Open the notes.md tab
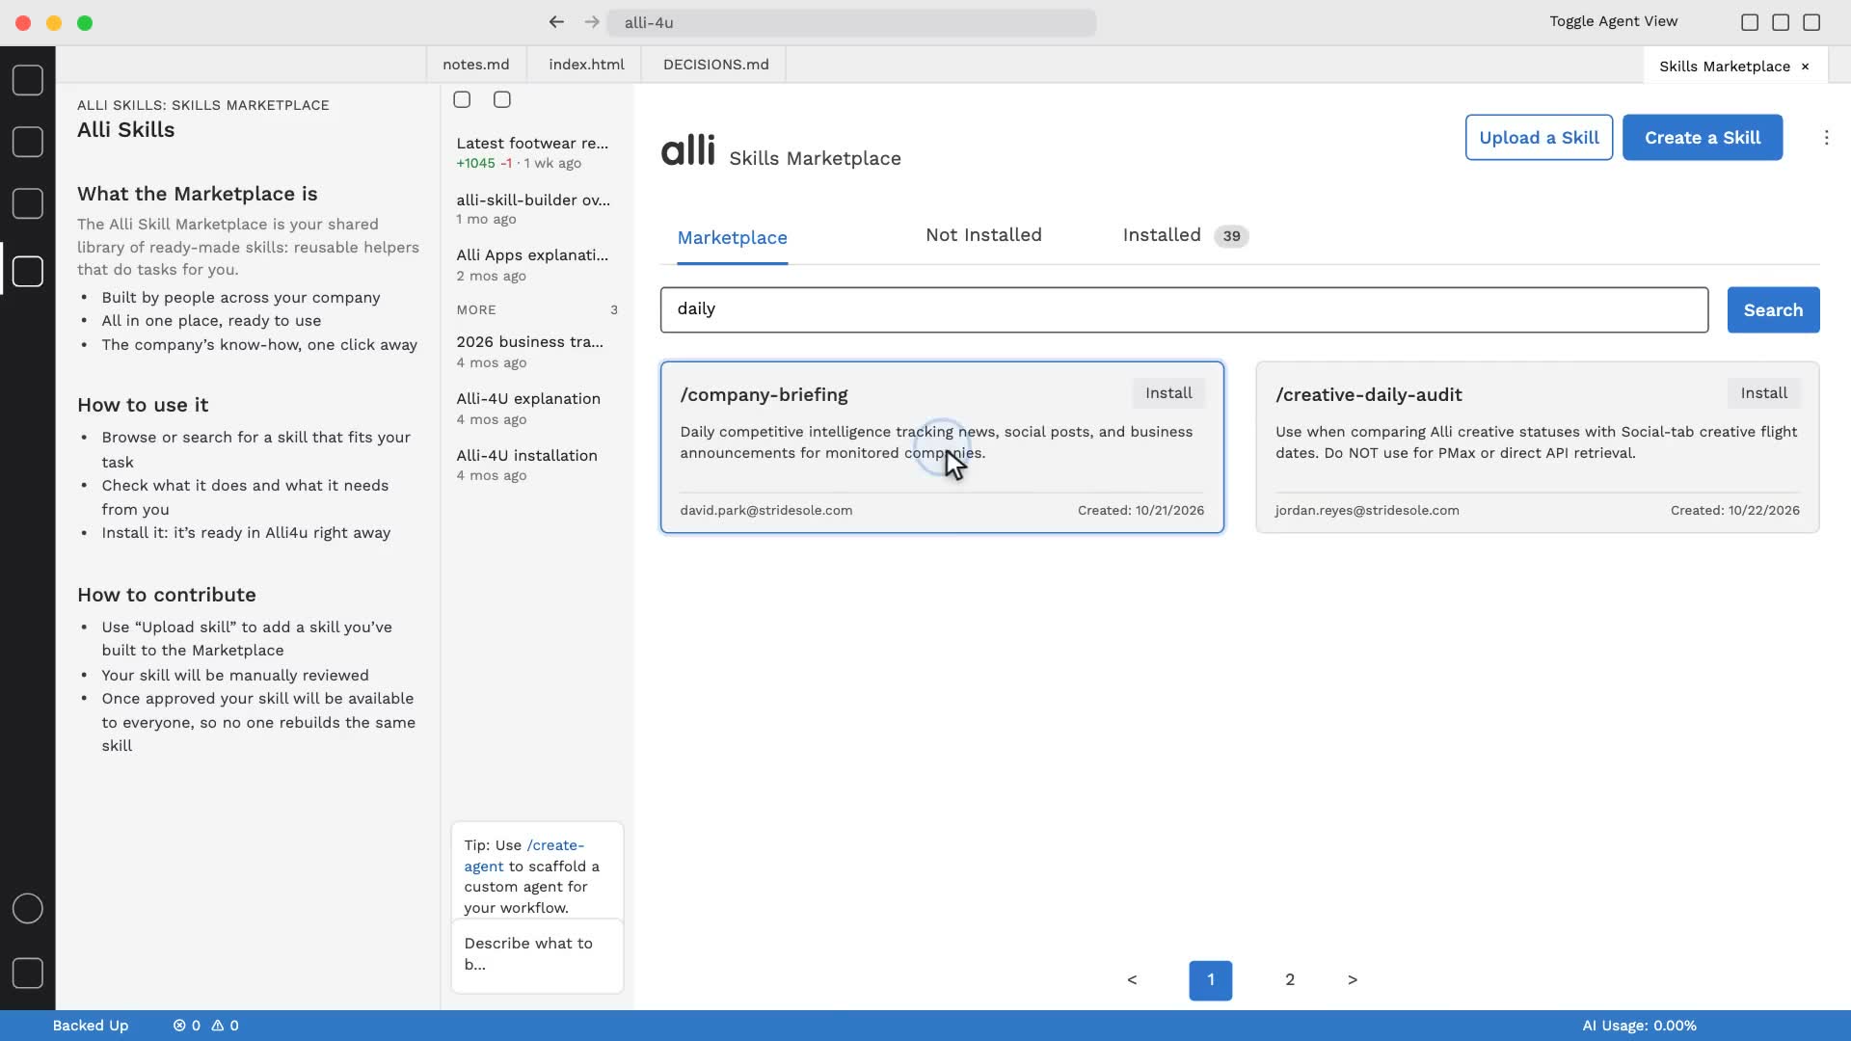Viewport: 1851px width, 1041px height. click(475, 65)
